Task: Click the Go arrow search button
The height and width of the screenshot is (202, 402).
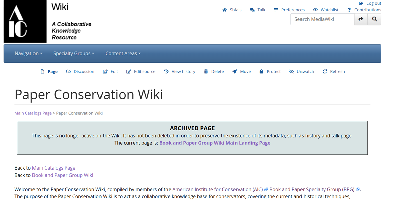Action: point(361,19)
